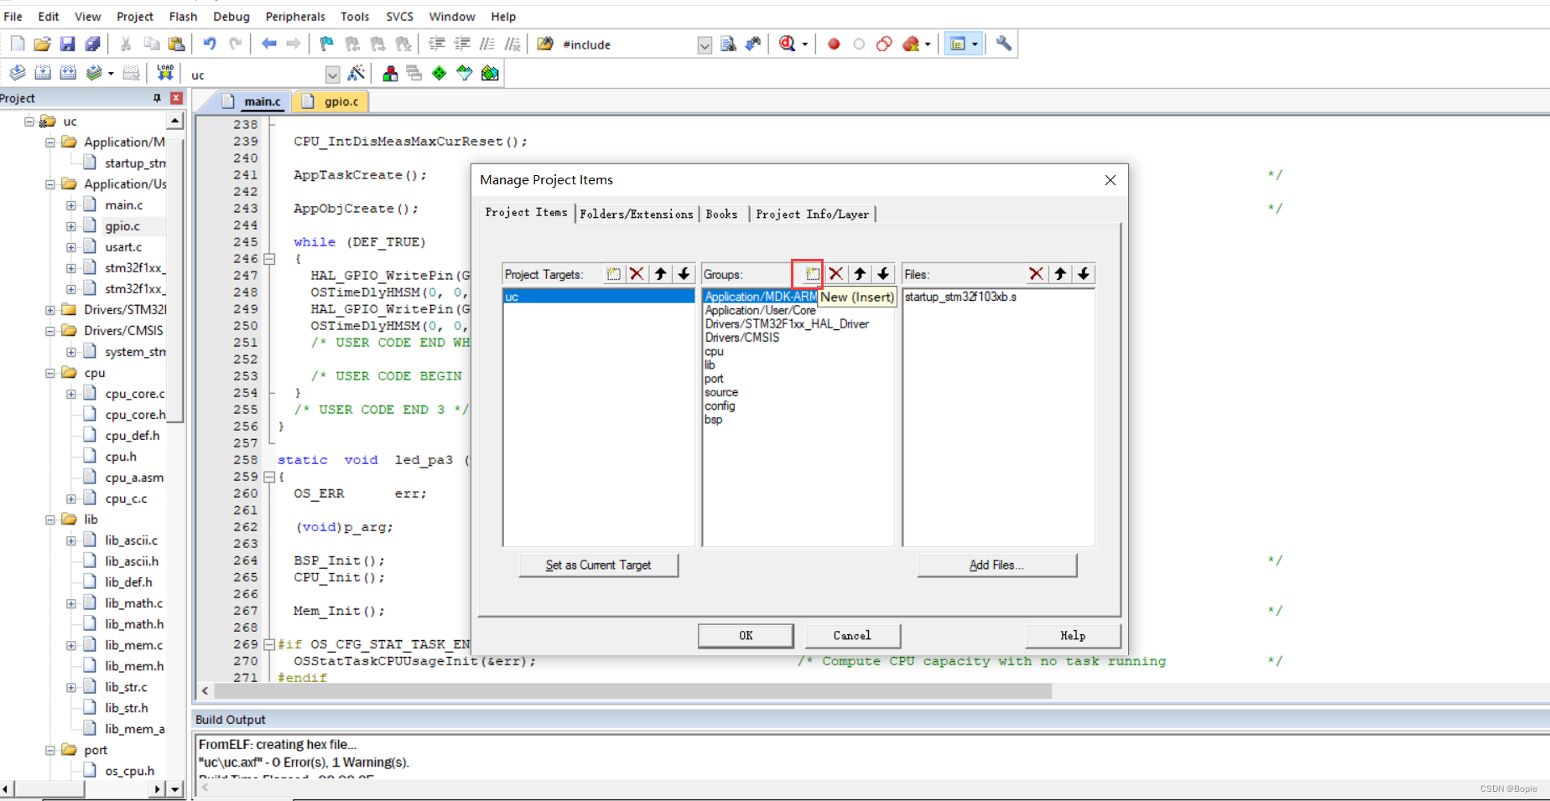The height and width of the screenshot is (801, 1550).
Task: Switch to the Folders/Extensions tab
Action: coord(637,214)
